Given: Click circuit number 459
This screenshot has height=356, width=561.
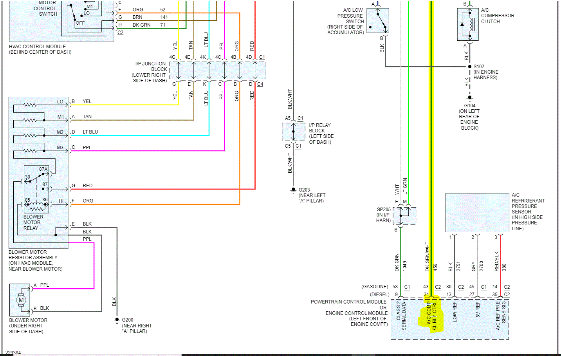Looking at the screenshot, I should [x=435, y=267].
